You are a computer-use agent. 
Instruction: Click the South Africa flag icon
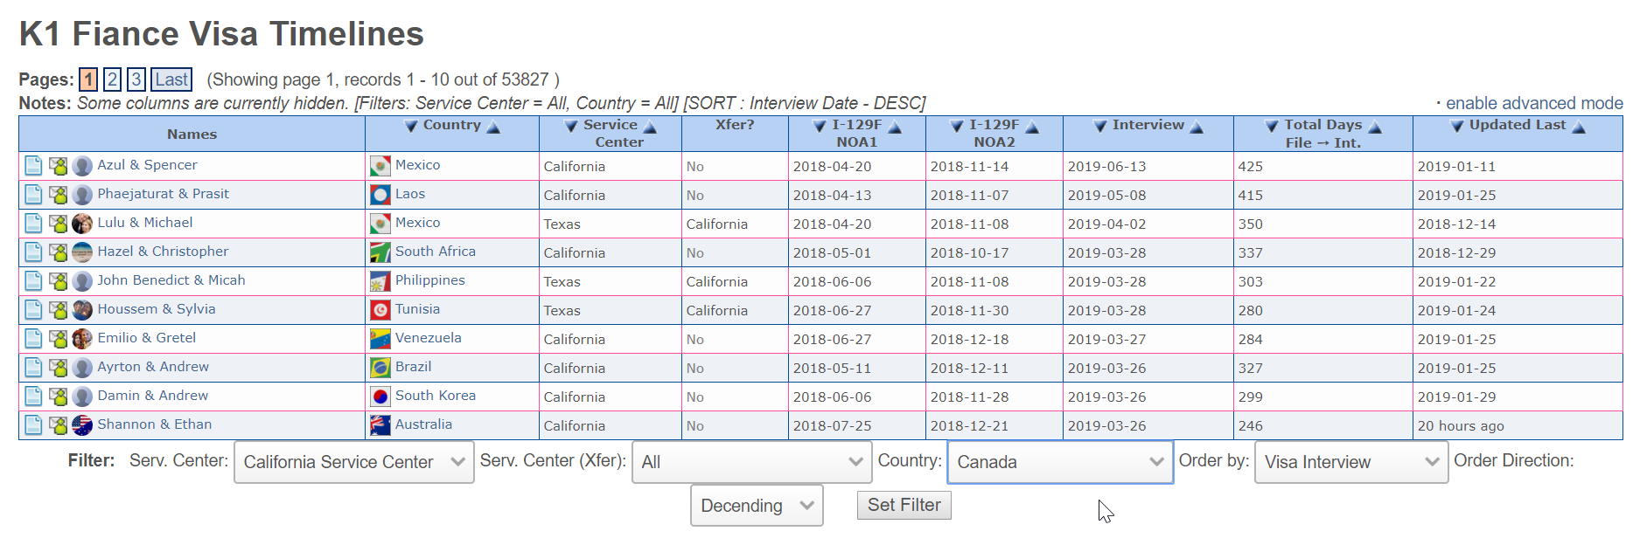[x=380, y=252]
